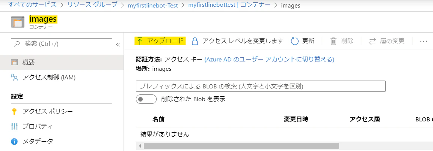Sort by 名前 column header
Viewport: 433px width, 151px height.
point(158,119)
